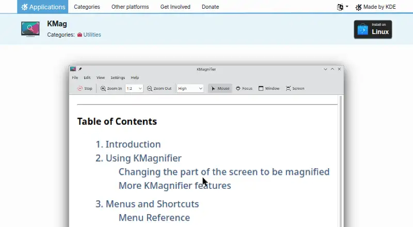The height and width of the screenshot is (227, 413).
Task: Open the File menu in KMagnifier
Action: coord(75,78)
